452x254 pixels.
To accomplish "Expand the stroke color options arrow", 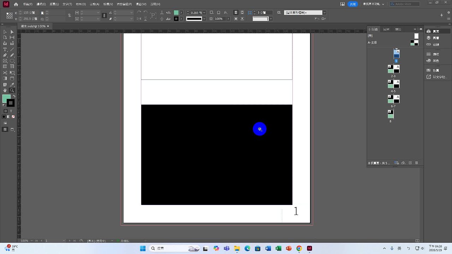I will click(182, 19).
